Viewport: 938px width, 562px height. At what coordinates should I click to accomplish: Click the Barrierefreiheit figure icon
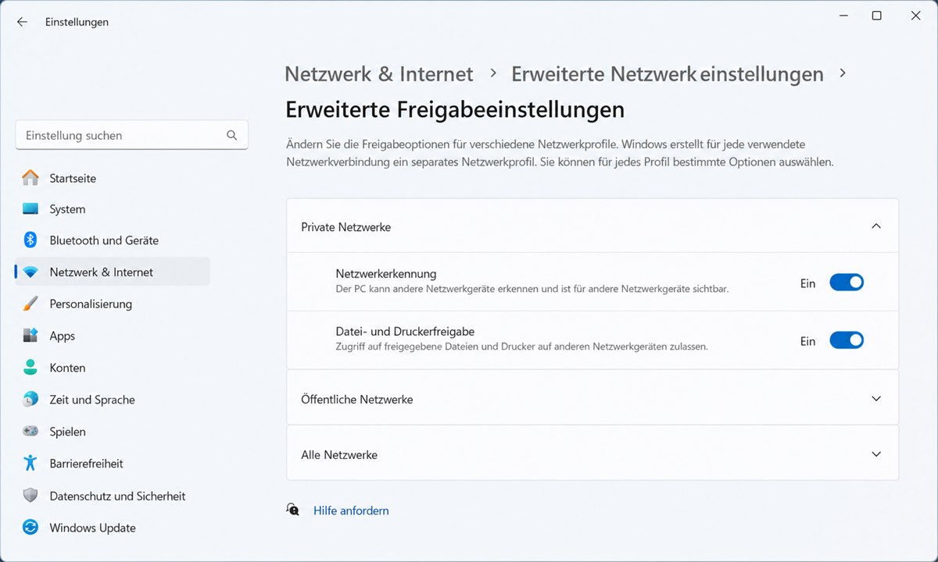30,463
